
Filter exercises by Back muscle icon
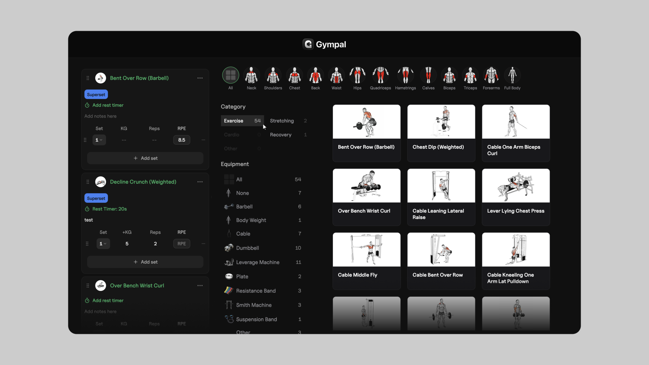pos(315,75)
